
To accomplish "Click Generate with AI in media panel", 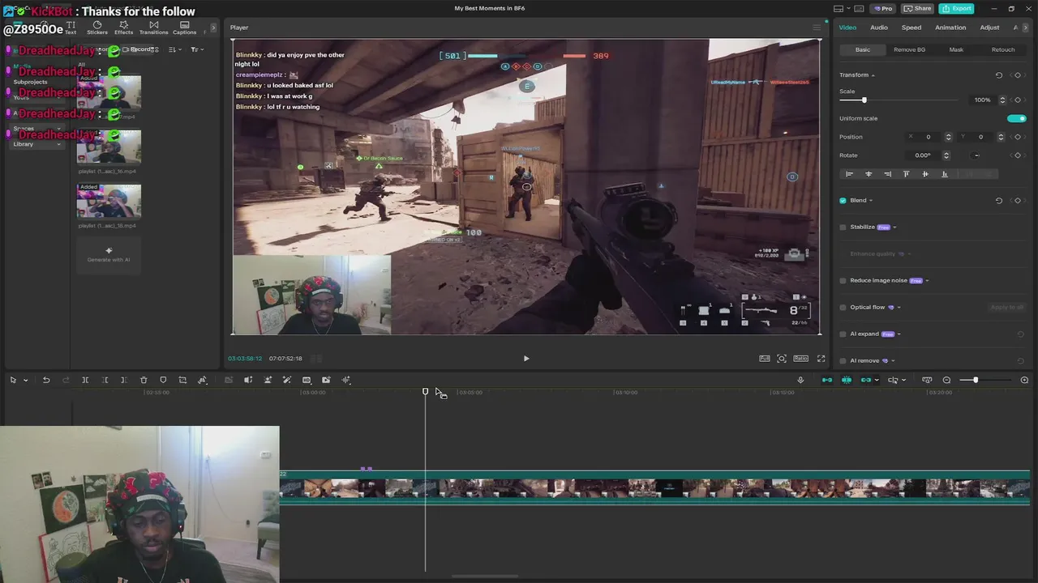I will coord(109,254).
